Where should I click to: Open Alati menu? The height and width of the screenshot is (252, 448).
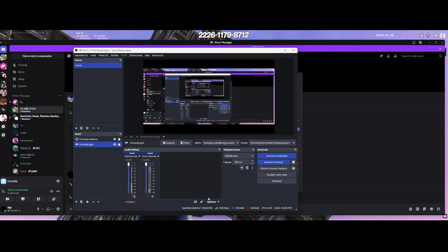point(147,55)
